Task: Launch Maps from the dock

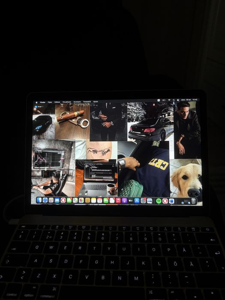Action: pyautogui.click(x=75, y=200)
